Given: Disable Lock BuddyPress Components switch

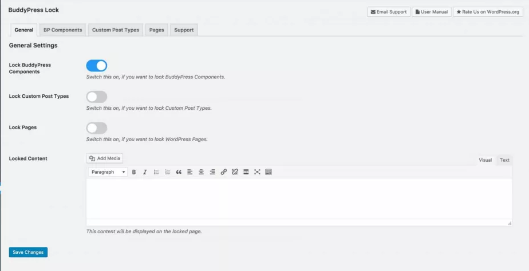Looking at the screenshot, I should point(97,66).
